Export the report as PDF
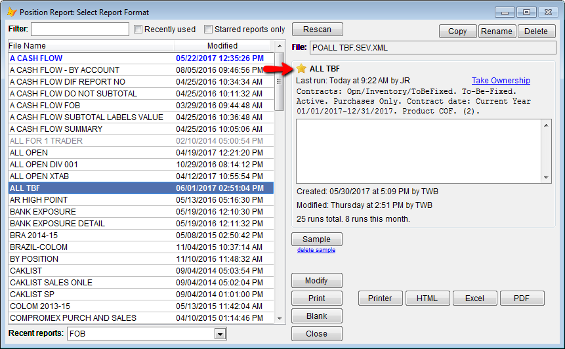 coord(522,298)
